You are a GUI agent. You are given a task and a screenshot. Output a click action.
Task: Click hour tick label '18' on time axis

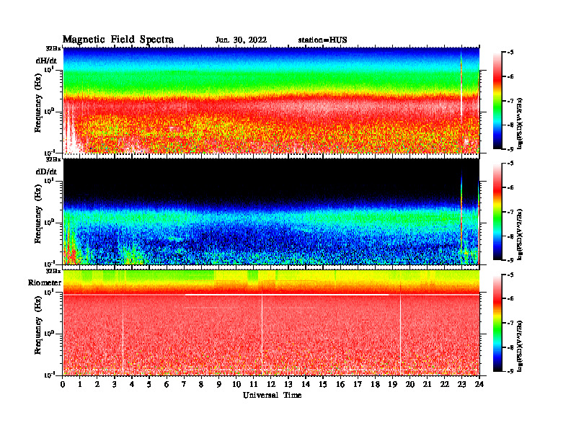(375, 384)
